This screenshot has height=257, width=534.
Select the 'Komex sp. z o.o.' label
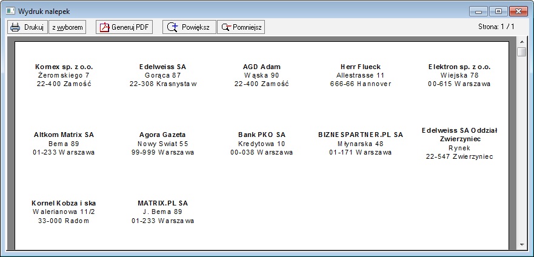(x=64, y=67)
